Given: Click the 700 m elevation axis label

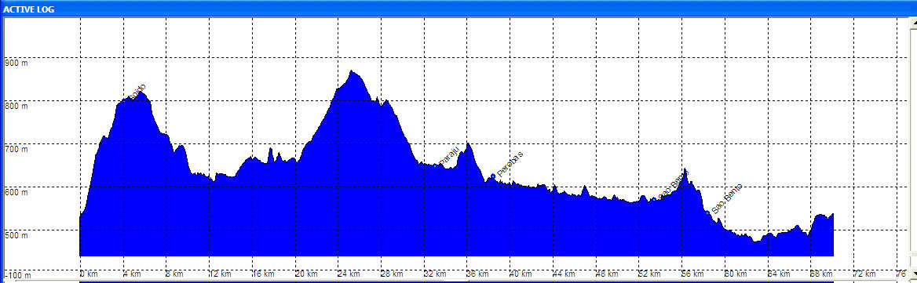Looking at the screenshot, I should 16,150.
